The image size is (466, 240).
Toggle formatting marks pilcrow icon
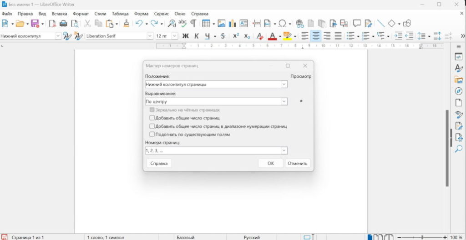point(193,24)
